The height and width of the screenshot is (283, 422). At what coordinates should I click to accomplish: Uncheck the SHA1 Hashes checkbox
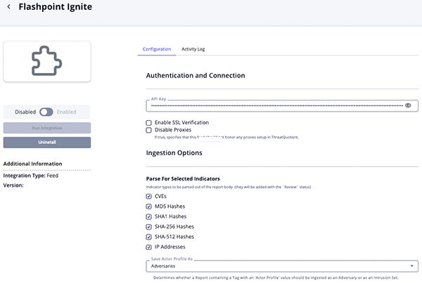pyautogui.click(x=148, y=217)
